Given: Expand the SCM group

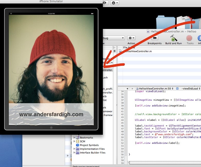Looking at the screenshot, I should (x=75, y=141).
